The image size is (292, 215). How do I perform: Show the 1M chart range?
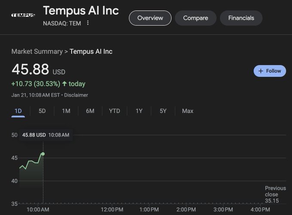tap(66, 111)
